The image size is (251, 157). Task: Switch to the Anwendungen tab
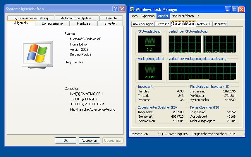143,24
